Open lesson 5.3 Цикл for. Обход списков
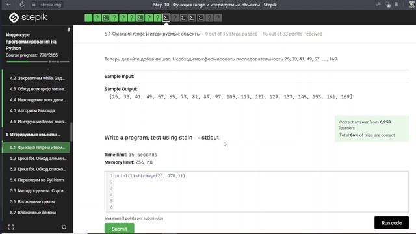 38,169
